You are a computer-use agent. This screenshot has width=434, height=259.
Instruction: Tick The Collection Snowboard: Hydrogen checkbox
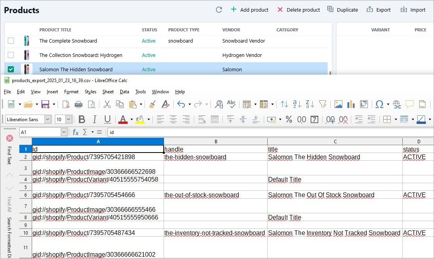(x=11, y=55)
